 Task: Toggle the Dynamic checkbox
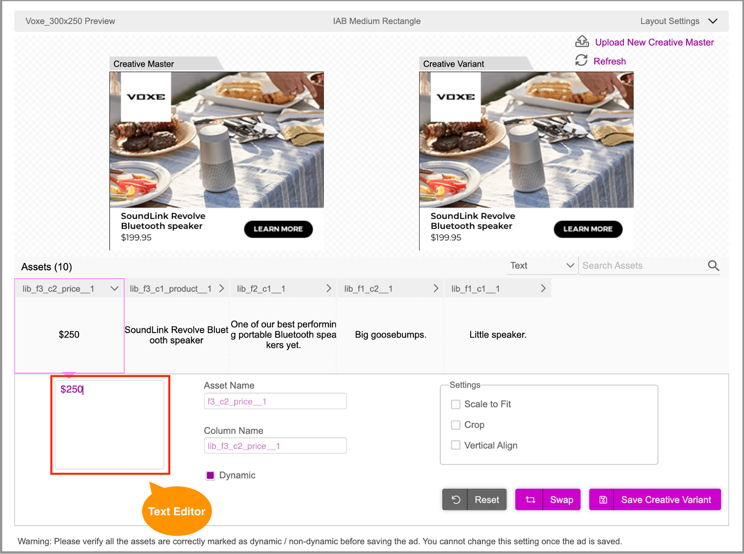(x=210, y=475)
